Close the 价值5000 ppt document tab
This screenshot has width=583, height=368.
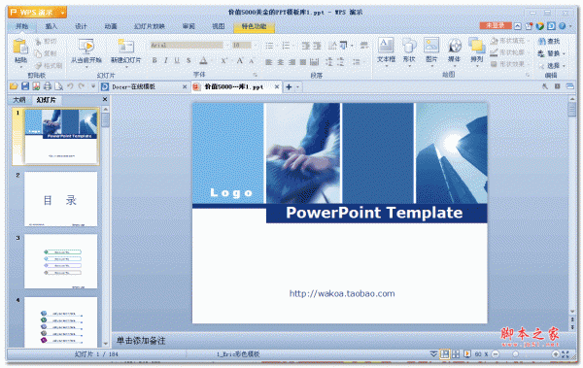(277, 87)
